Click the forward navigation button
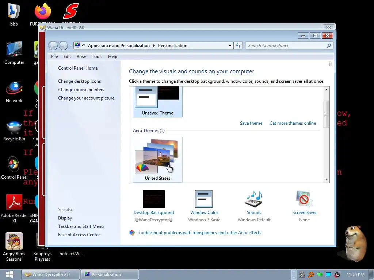The height and width of the screenshot is (280, 374). tap(63, 46)
